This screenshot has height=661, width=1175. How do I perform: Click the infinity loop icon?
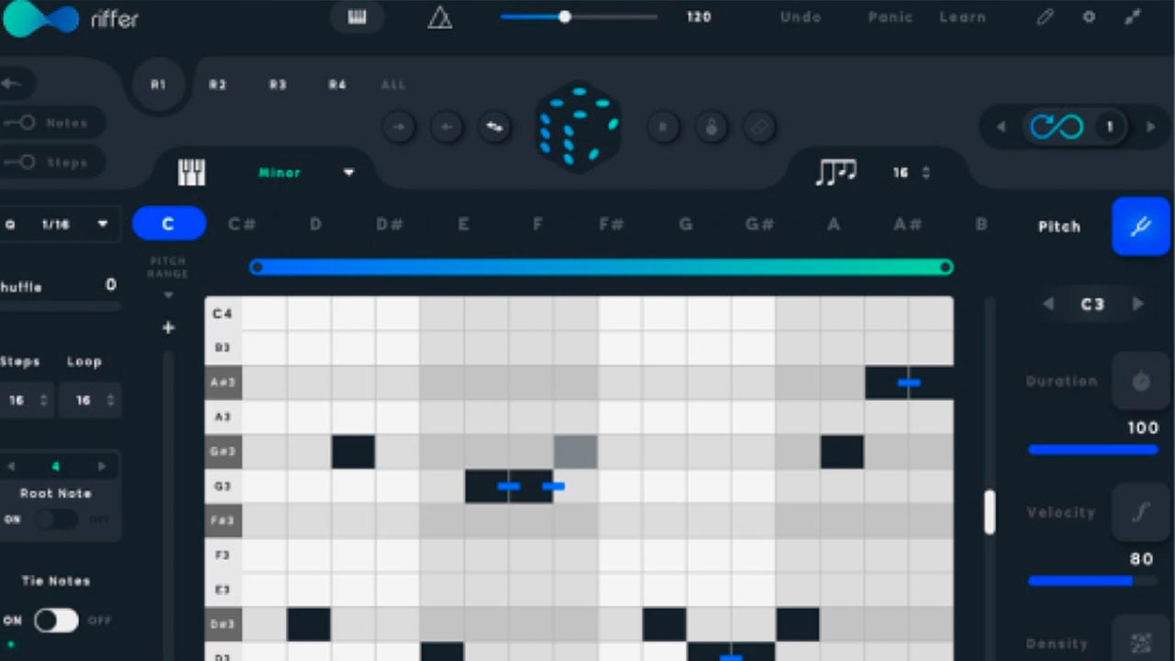click(x=1057, y=127)
